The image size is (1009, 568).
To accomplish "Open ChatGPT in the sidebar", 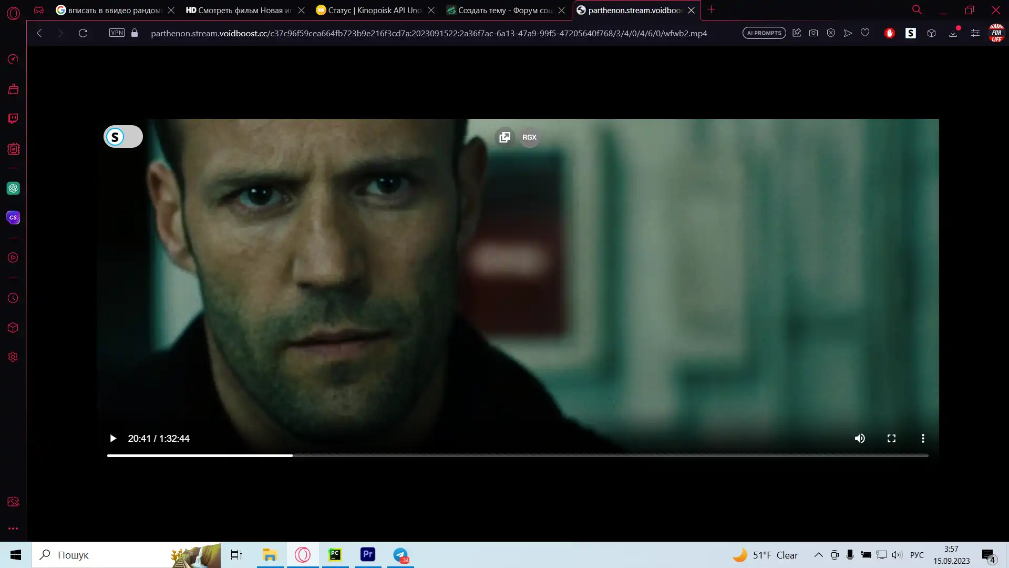I will [x=13, y=188].
